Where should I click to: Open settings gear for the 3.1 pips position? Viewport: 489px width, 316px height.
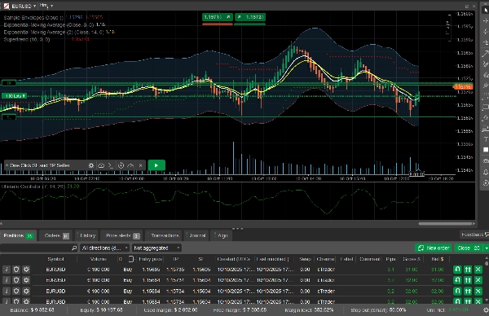click(26, 270)
